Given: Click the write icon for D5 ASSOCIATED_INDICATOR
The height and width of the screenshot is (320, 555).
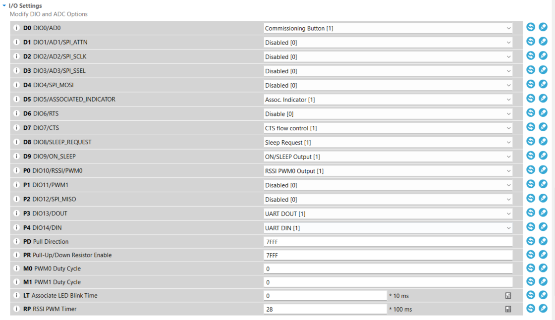Looking at the screenshot, I should (543, 99).
